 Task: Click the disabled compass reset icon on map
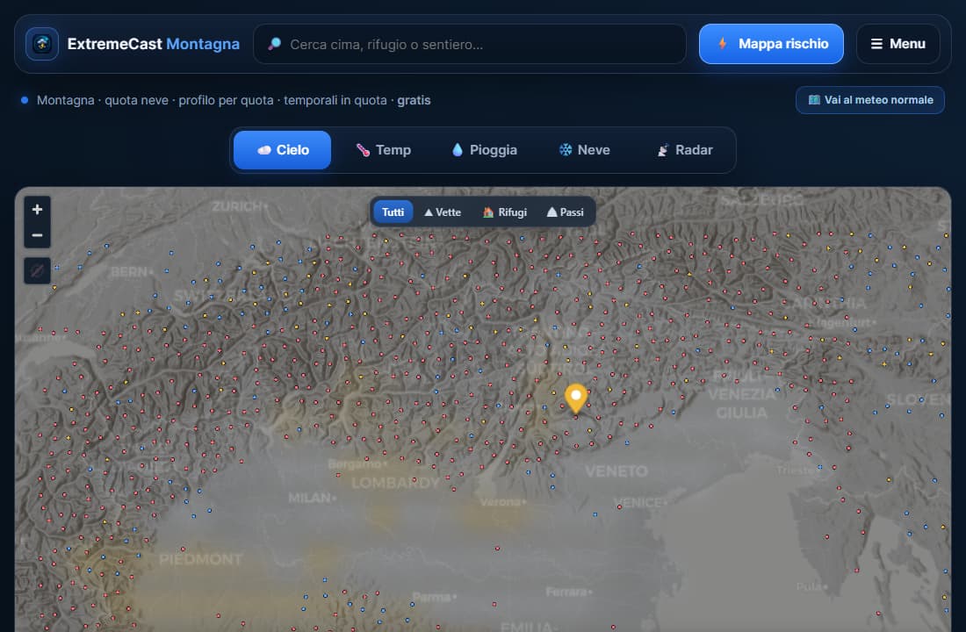pos(37,270)
